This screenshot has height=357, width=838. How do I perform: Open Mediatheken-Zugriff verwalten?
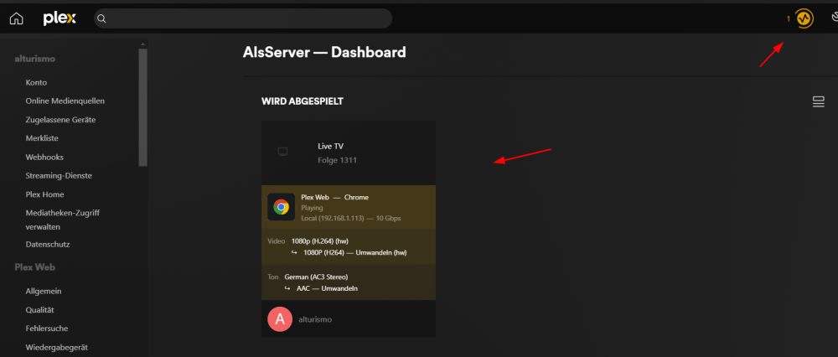pyautogui.click(x=63, y=220)
